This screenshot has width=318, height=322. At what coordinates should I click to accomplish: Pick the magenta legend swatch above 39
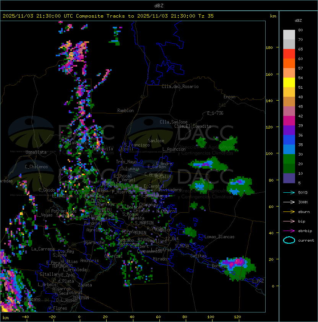click(x=289, y=121)
